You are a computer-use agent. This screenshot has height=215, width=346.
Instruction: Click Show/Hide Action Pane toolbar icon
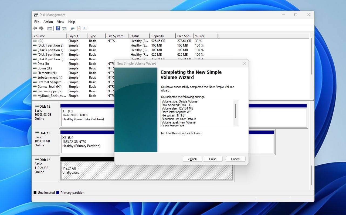point(64,28)
